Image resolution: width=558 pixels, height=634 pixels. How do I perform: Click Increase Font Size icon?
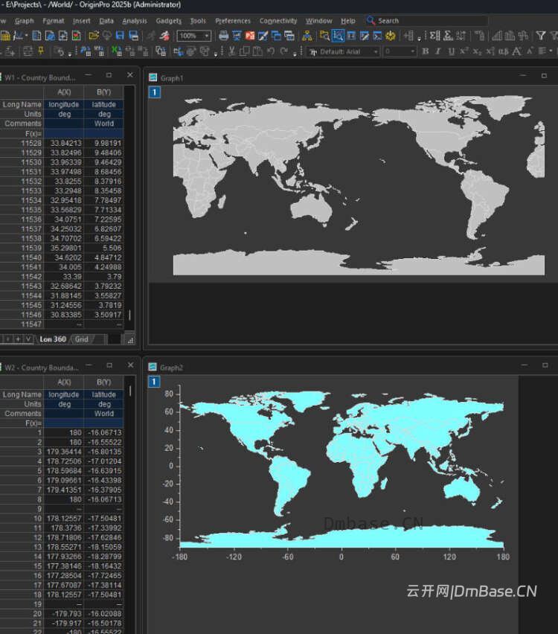pyautogui.click(x=517, y=51)
